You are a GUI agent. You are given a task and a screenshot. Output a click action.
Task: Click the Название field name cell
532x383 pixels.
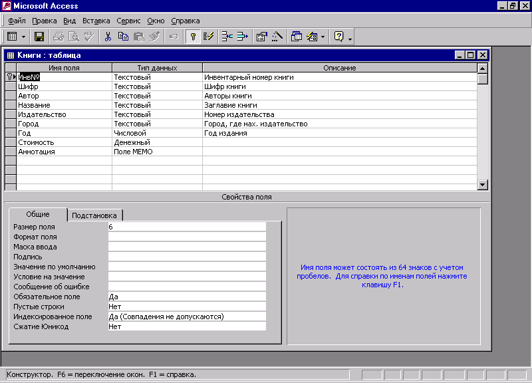(x=64, y=105)
